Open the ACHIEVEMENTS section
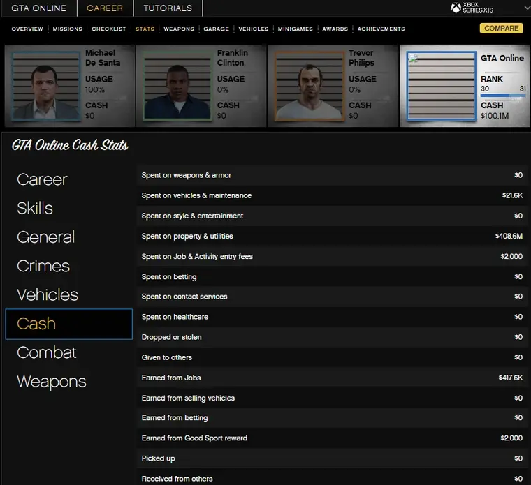The image size is (531, 485). 381,29
